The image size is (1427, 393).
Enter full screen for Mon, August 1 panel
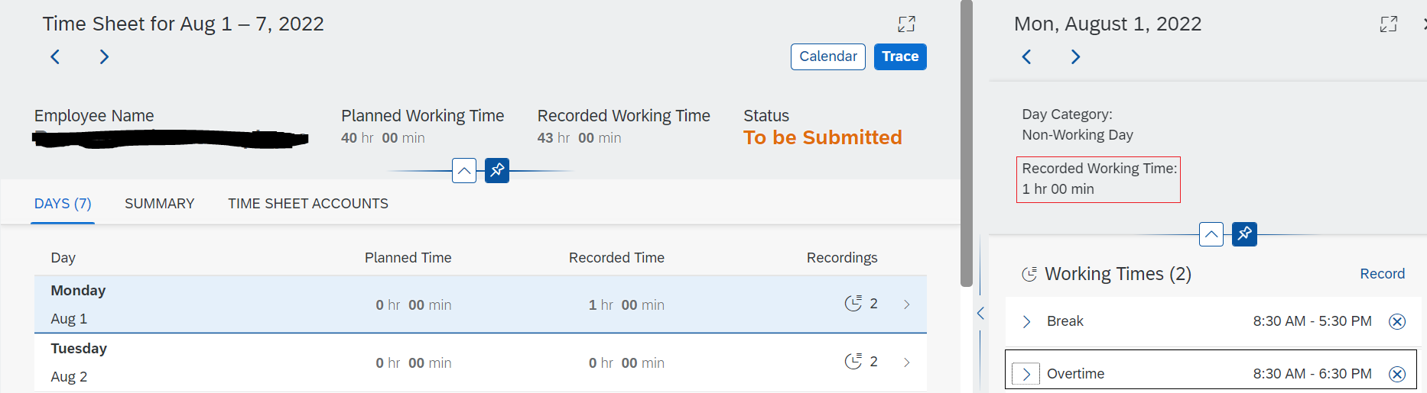click(1388, 24)
